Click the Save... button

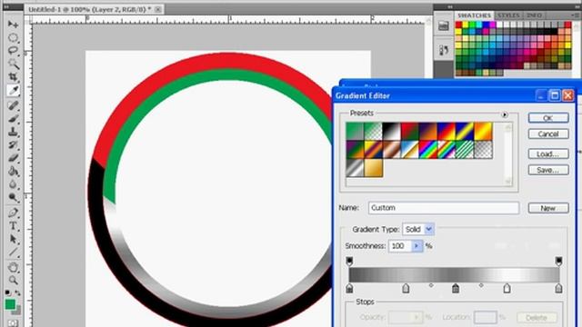tap(548, 170)
